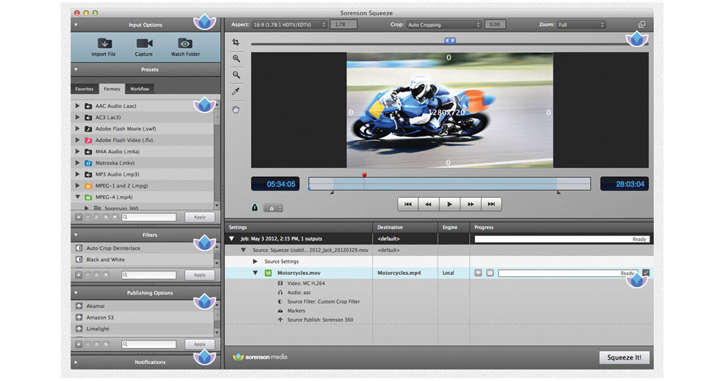The image size is (725, 381).
Task: Click the Presets search field
Action: tap(149, 217)
